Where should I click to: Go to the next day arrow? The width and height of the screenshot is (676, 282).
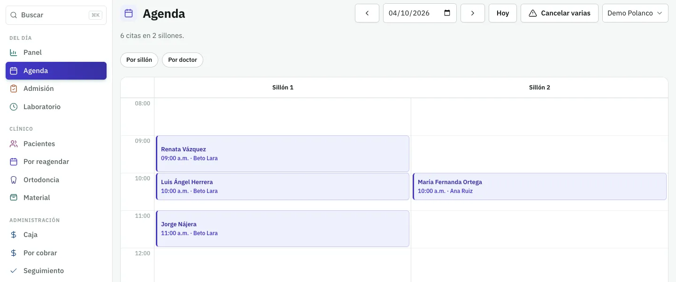[x=473, y=13]
